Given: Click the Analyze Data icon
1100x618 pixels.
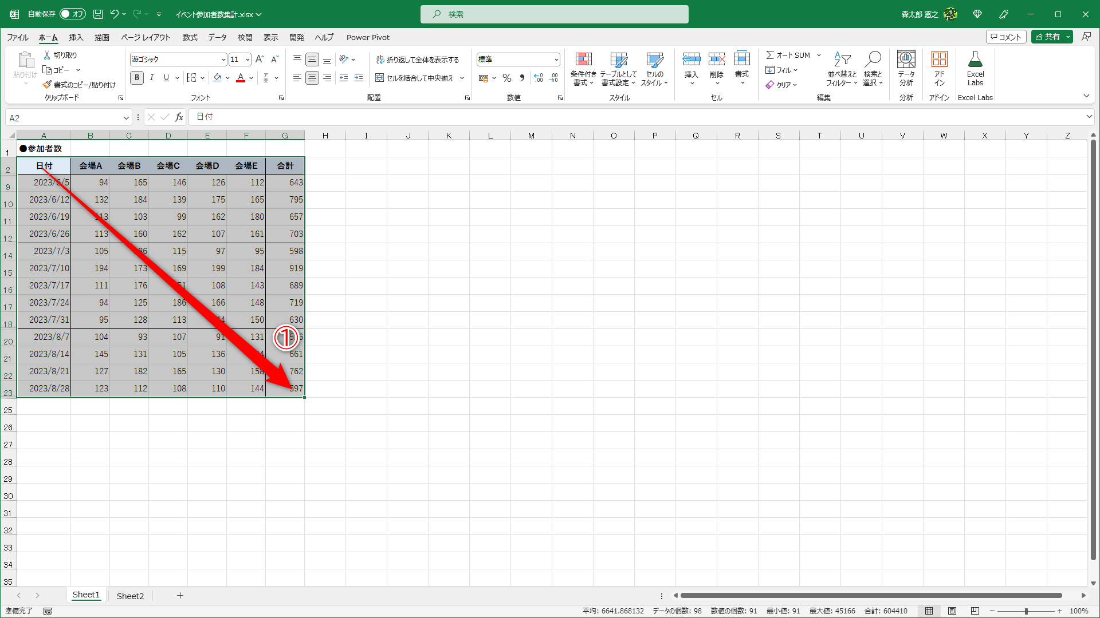Looking at the screenshot, I should click(906, 60).
